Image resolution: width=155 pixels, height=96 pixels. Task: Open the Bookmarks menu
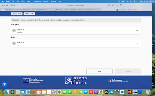point(37,1)
